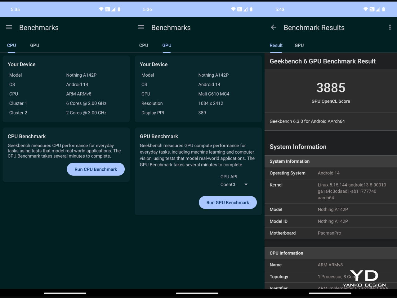Tap cellular signal icon in middle status bar
397x298 pixels.
(x=246, y=9)
